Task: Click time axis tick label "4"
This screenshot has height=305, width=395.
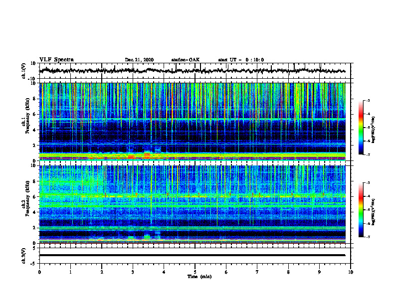Action: tap(164, 272)
